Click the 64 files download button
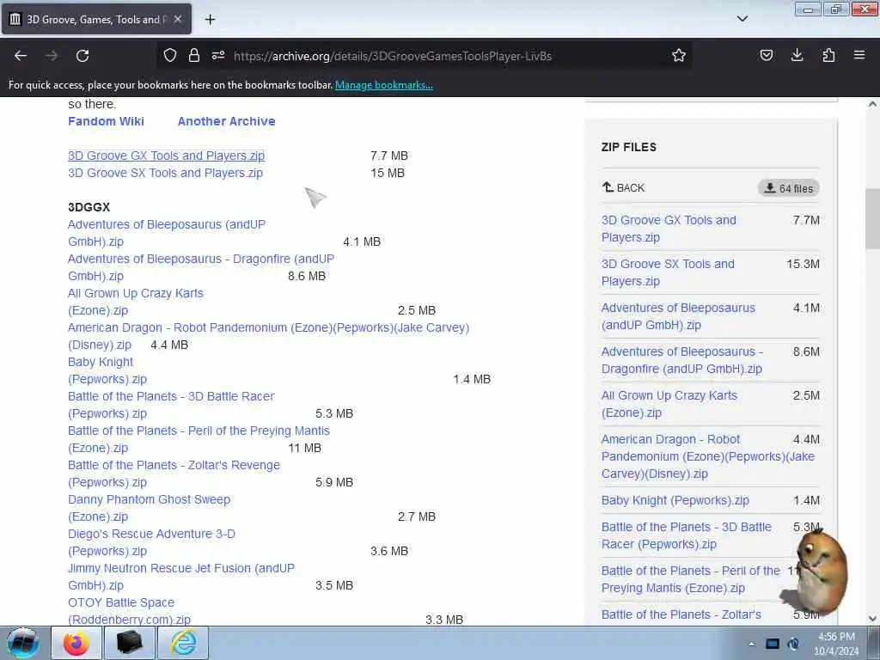880x660 pixels. coord(789,188)
